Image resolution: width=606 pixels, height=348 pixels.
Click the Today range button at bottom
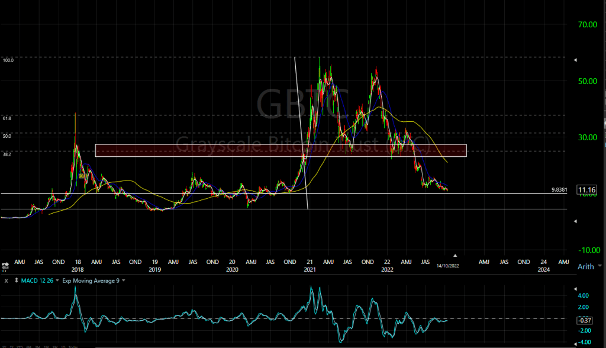(74, 346)
